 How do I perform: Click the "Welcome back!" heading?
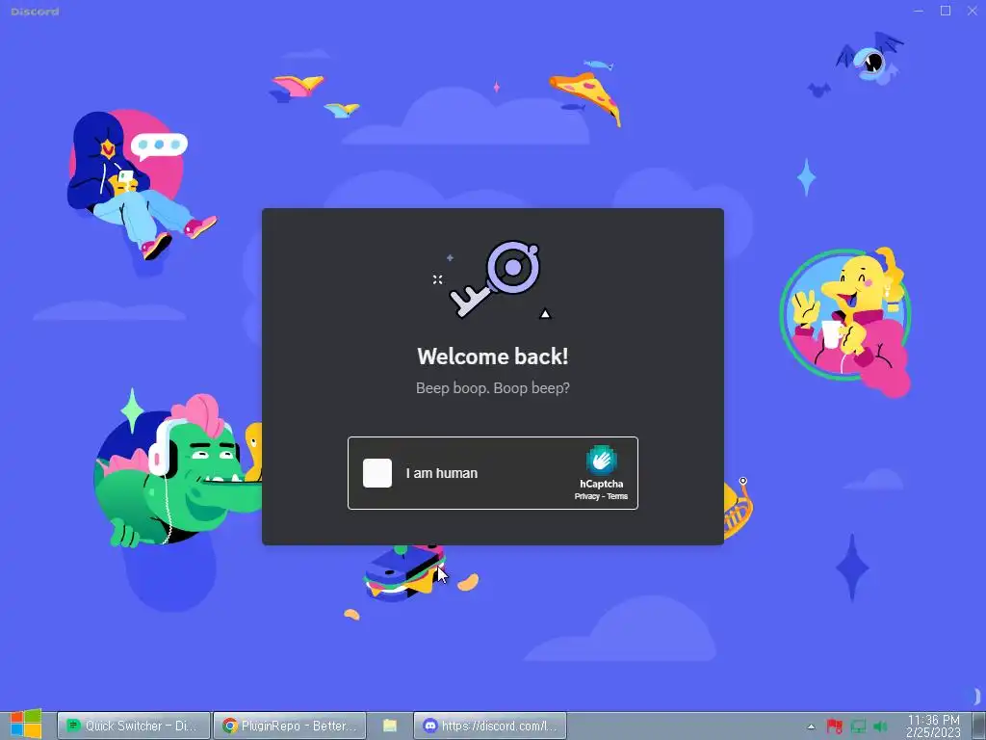click(493, 357)
